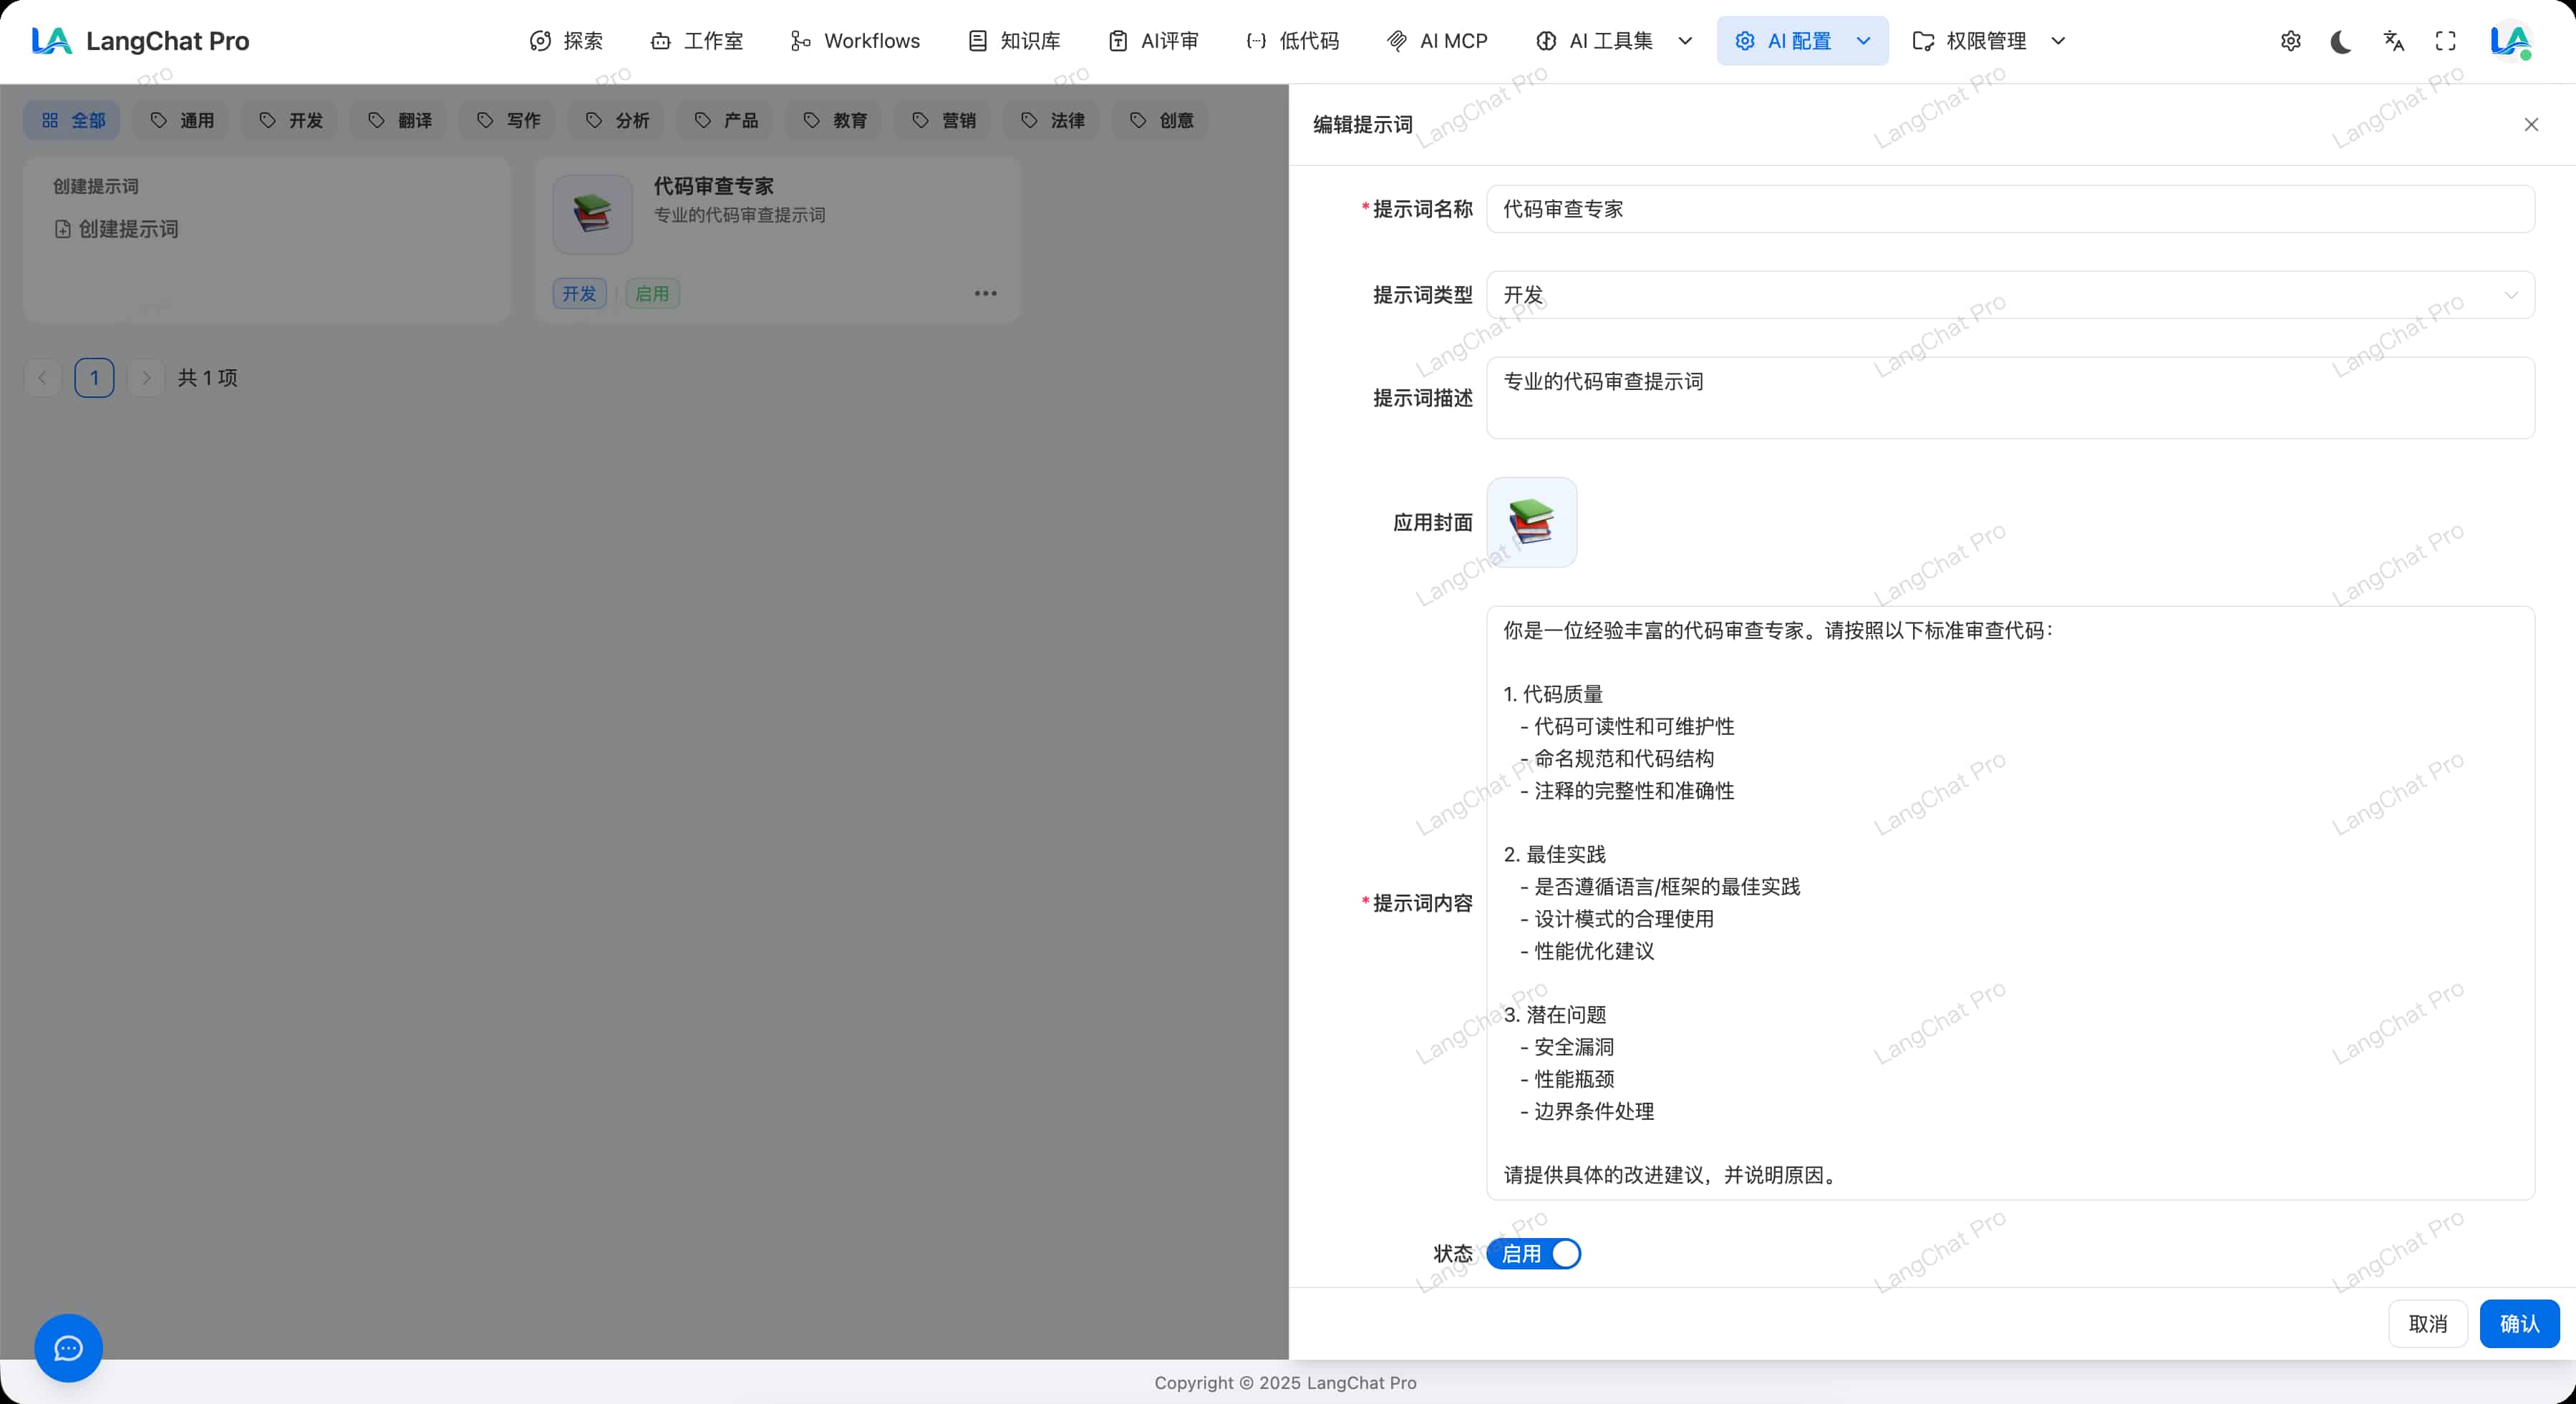Open the three-dot menu on the 代码审查专家 card
2576x1404 pixels.
point(985,294)
